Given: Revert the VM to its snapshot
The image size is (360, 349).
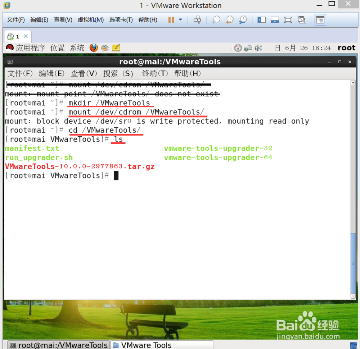Looking at the screenshot, I should (x=230, y=19).
